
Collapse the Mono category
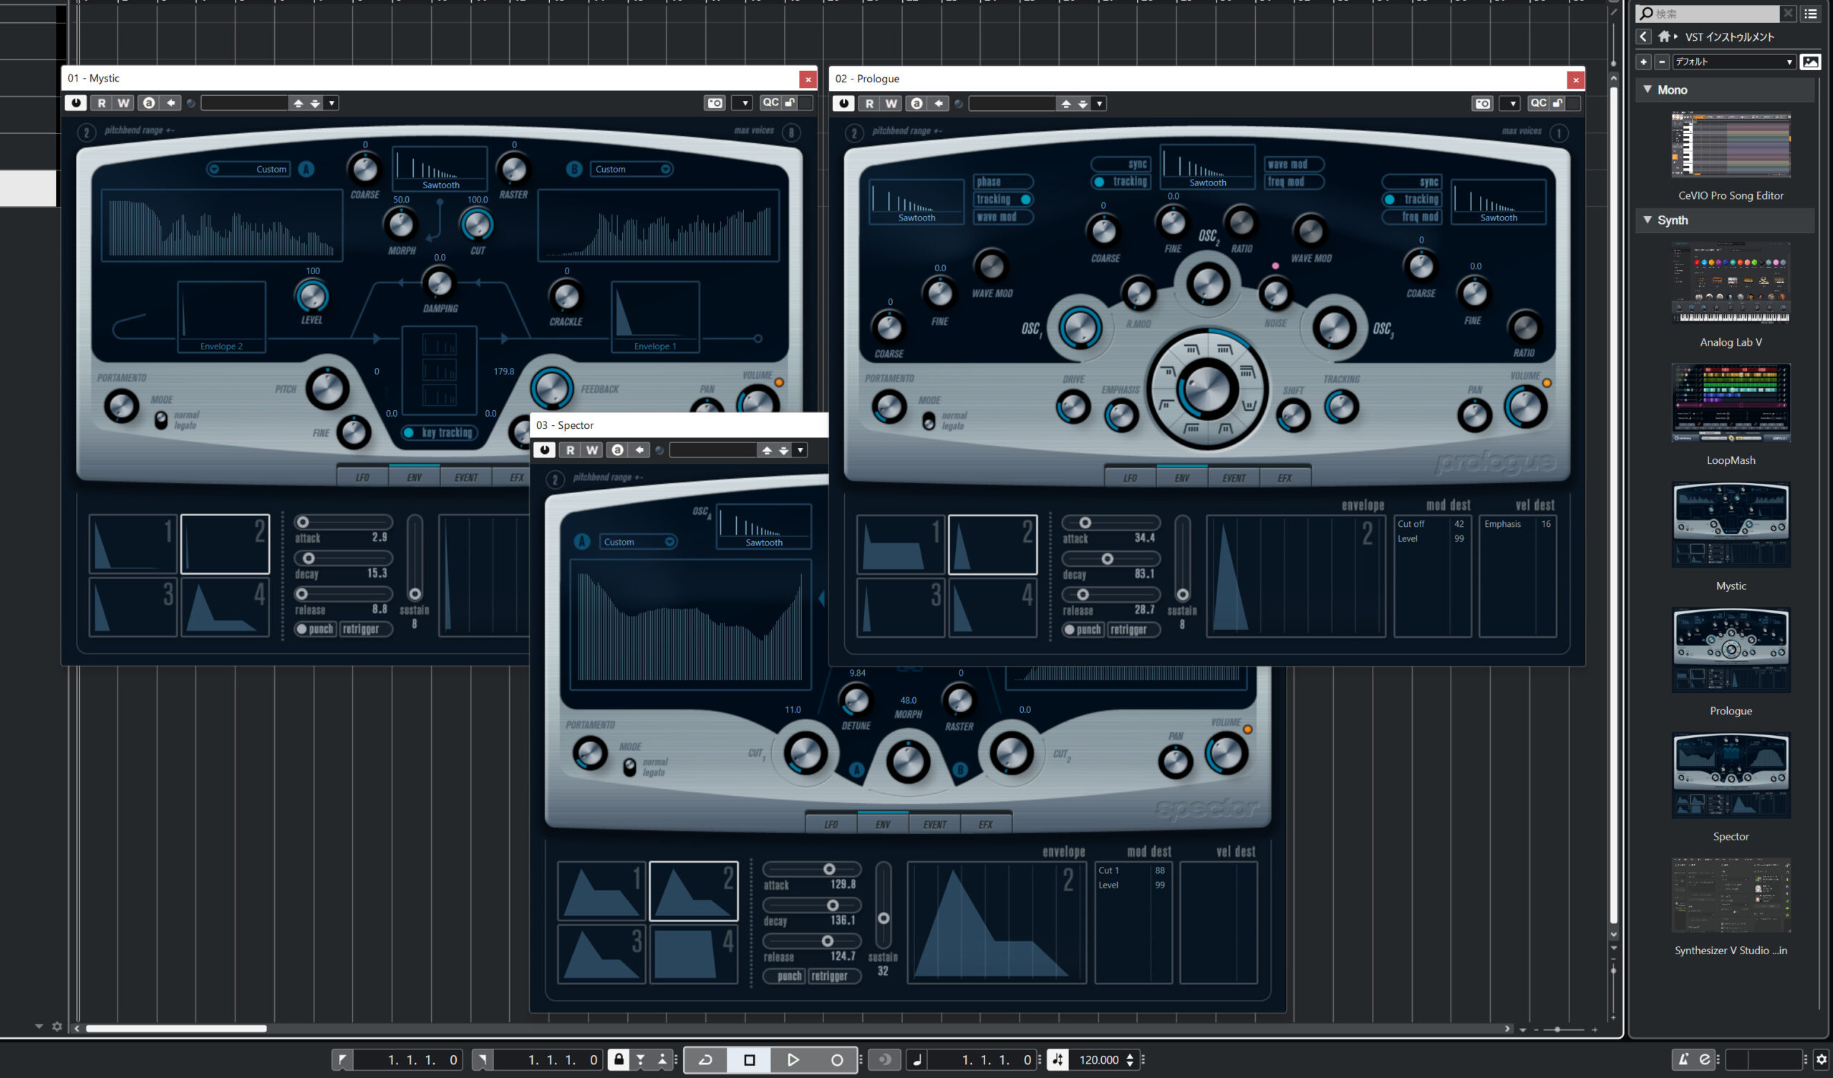point(1648,89)
